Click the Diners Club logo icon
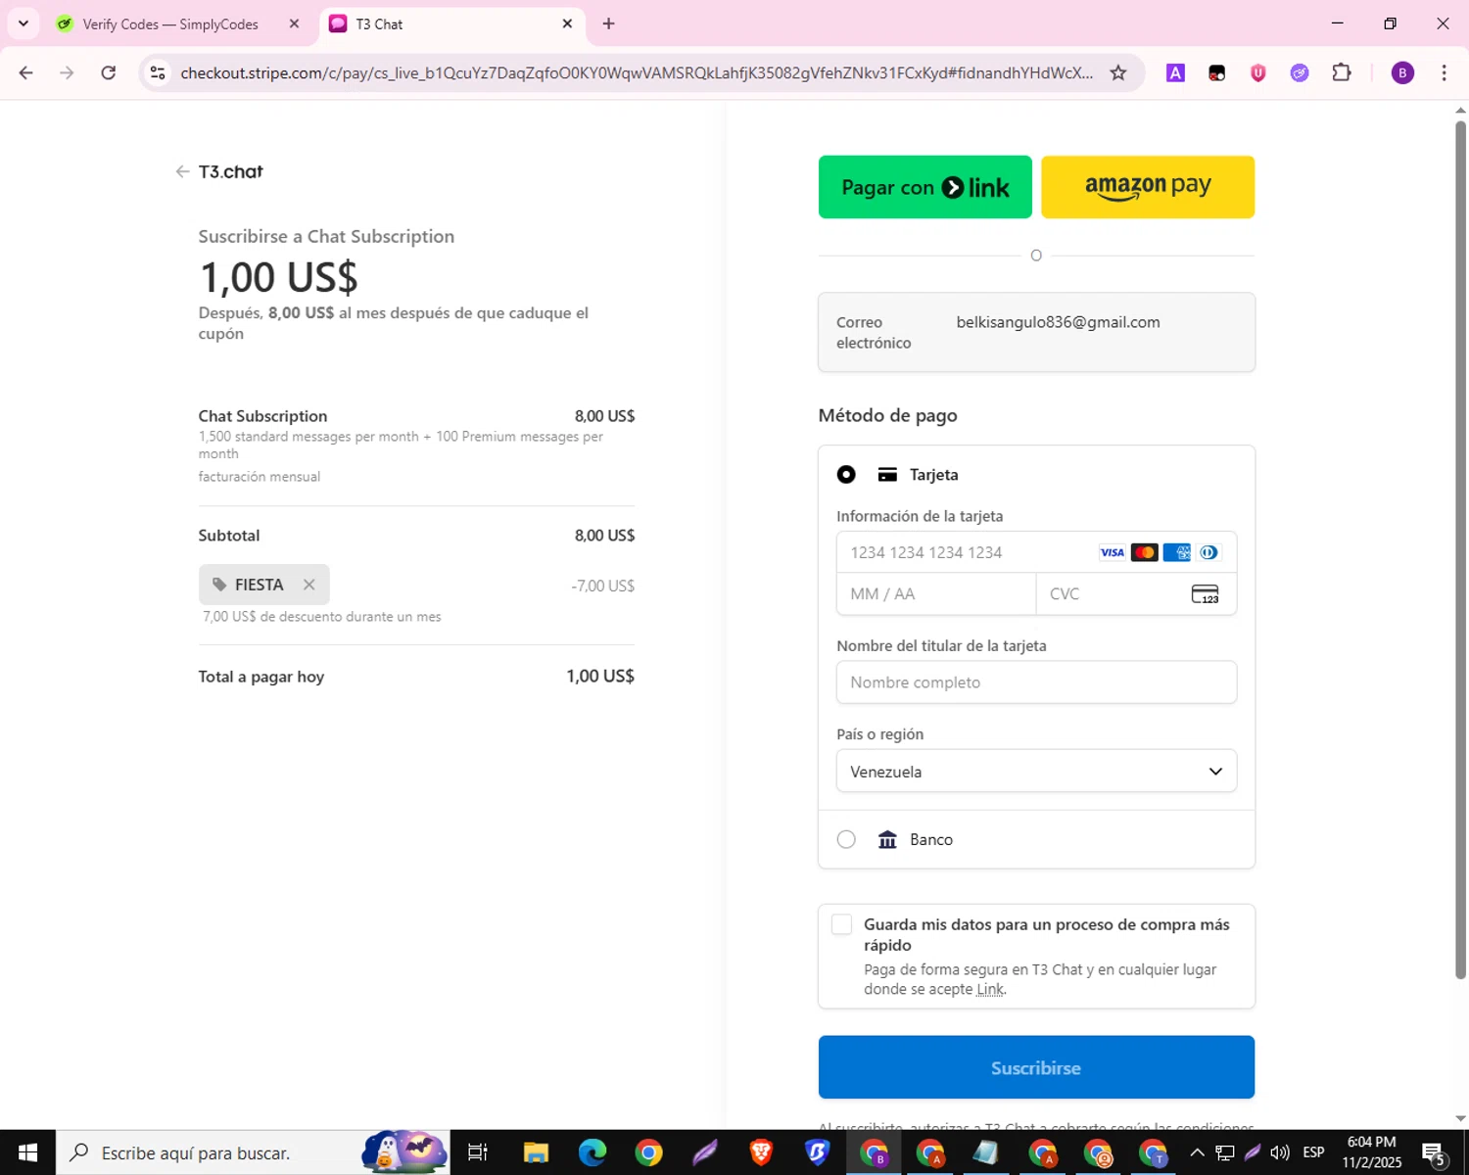The image size is (1469, 1175). [1208, 552]
